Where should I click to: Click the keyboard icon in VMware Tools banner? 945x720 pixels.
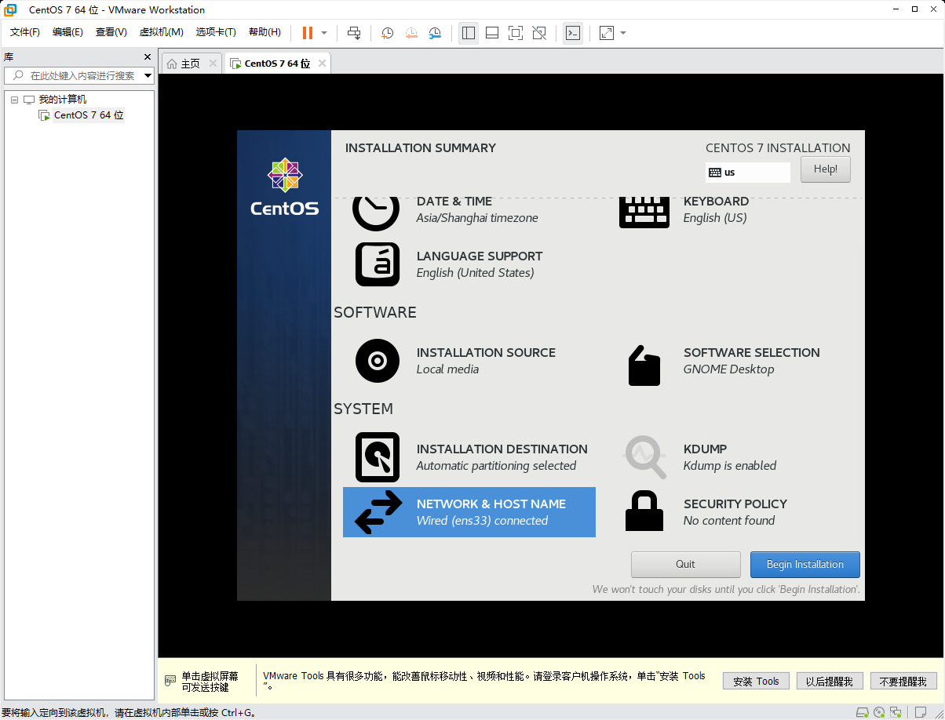[x=170, y=681]
